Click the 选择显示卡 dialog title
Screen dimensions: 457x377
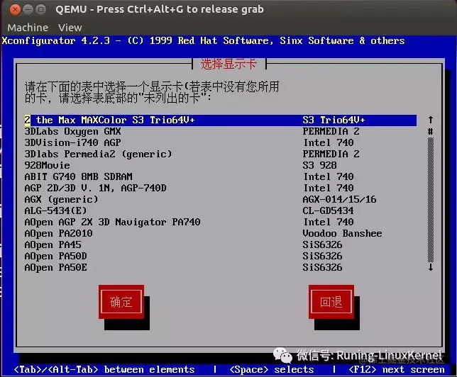pyautogui.click(x=228, y=64)
